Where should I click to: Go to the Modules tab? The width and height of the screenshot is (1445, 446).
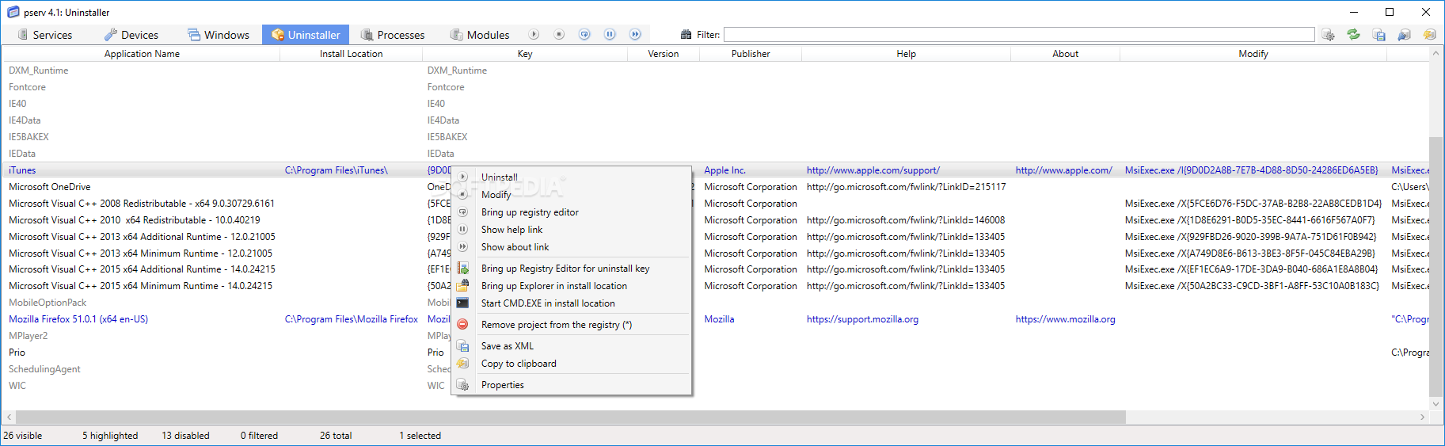point(480,35)
